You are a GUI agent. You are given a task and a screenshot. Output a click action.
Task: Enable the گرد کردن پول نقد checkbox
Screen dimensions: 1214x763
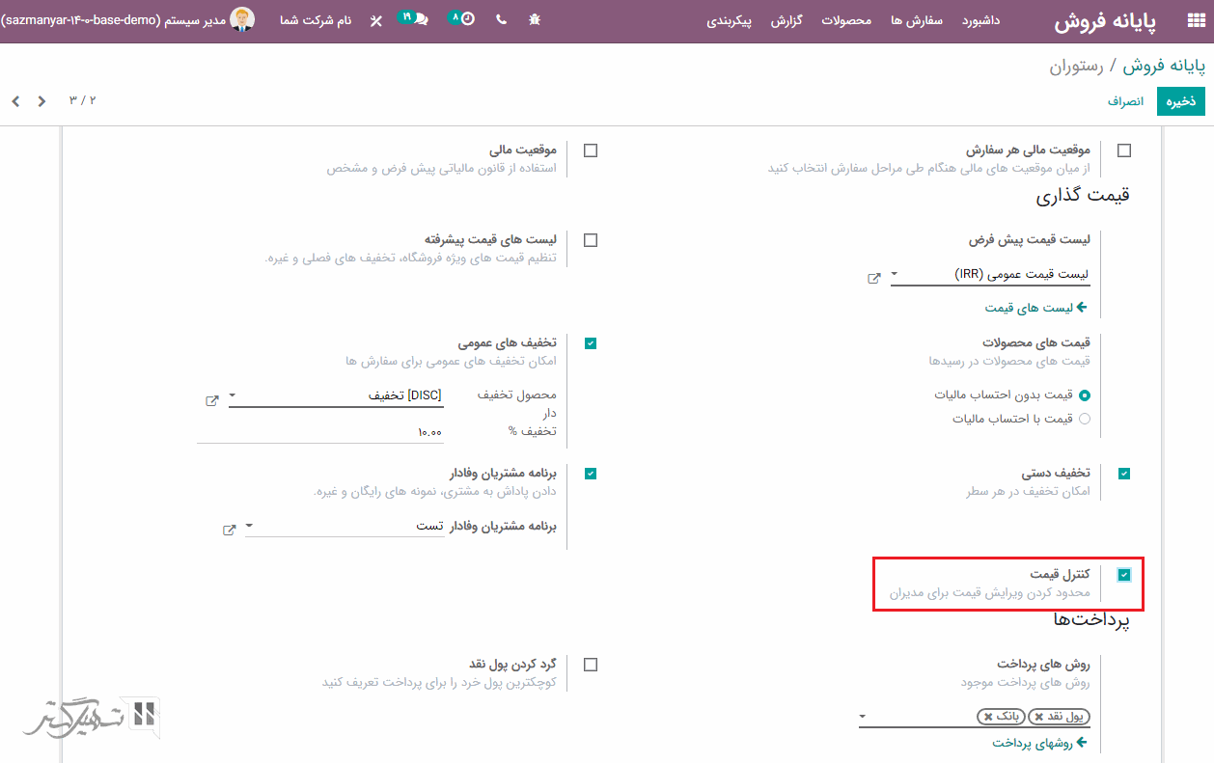point(591,665)
